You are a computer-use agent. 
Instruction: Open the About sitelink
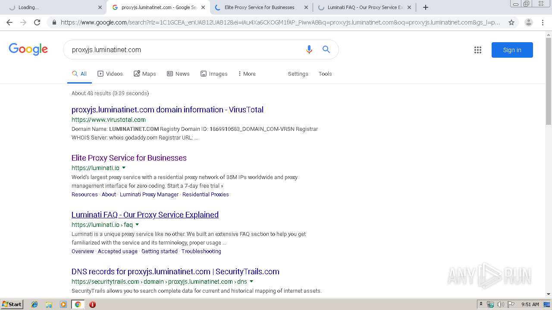(109, 194)
